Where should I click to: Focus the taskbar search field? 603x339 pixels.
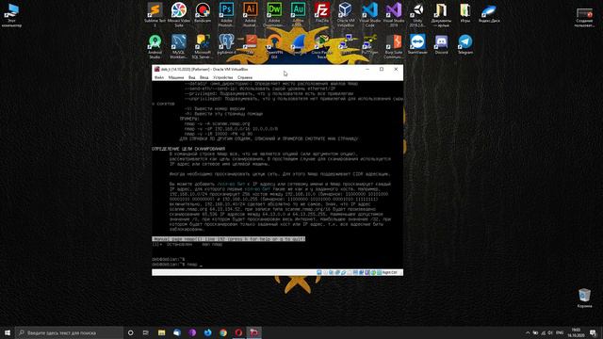pyautogui.click(x=69, y=332)
